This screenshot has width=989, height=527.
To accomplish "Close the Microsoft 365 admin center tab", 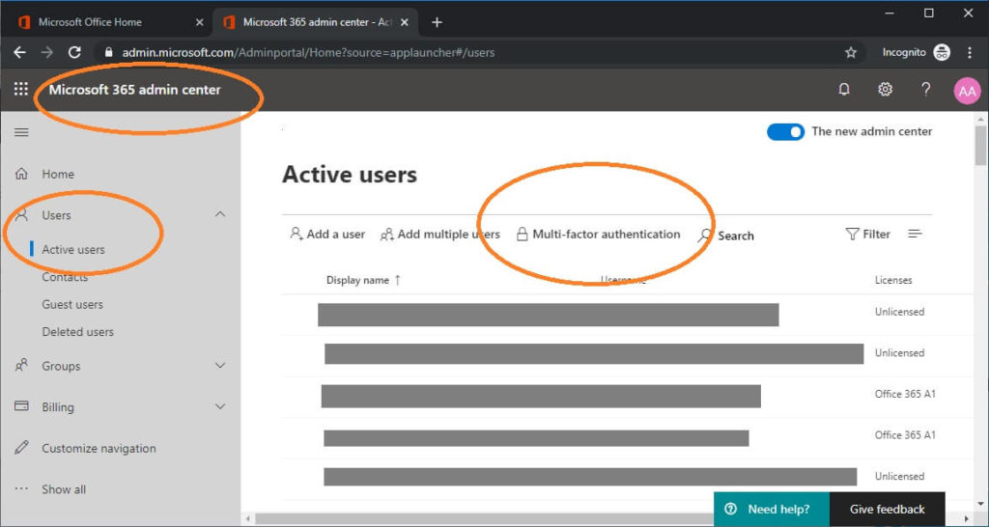I will pos(405,22).
